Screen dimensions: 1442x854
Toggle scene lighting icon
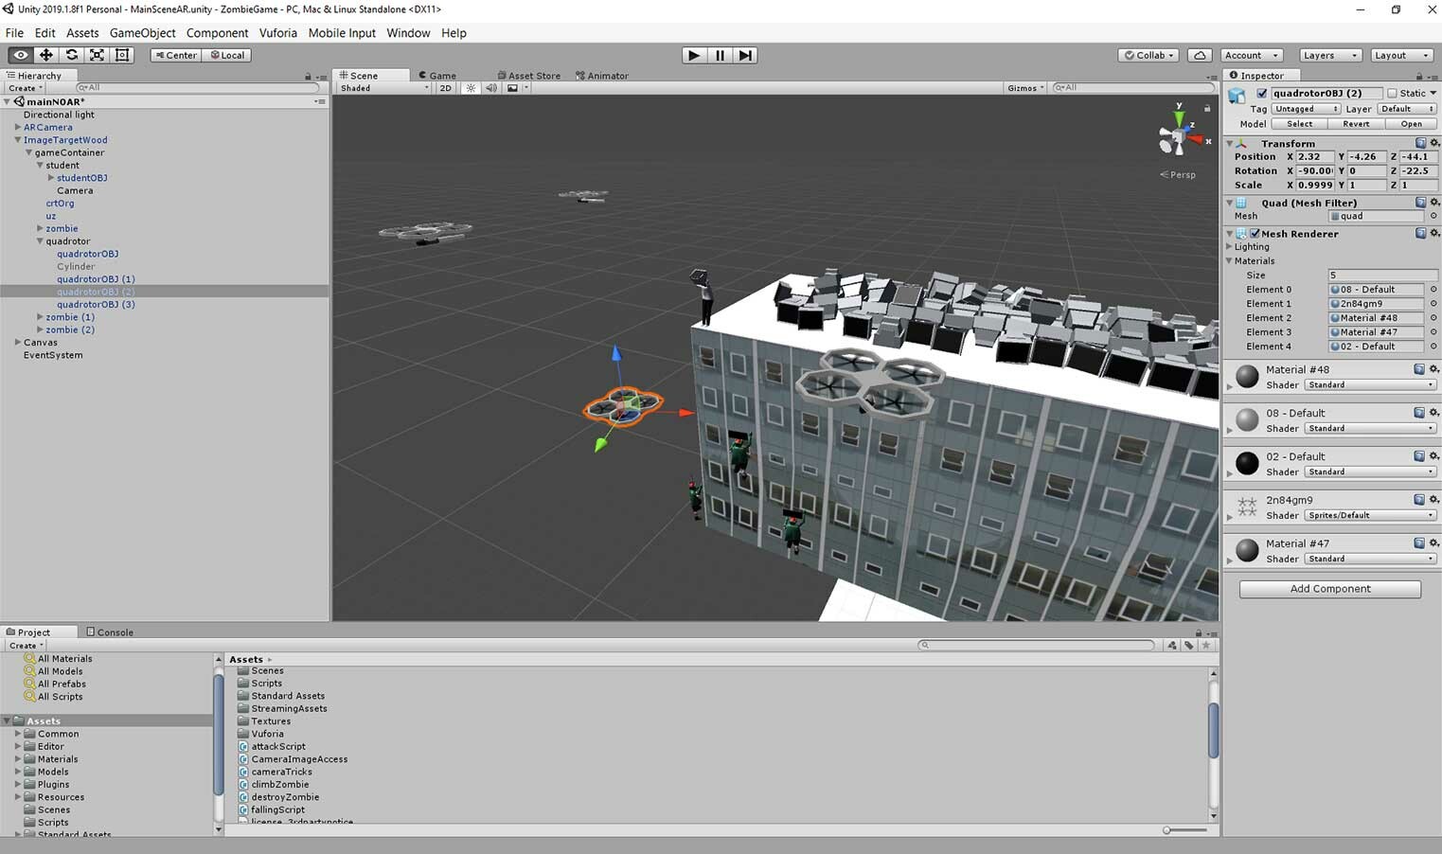coord(471,88)
